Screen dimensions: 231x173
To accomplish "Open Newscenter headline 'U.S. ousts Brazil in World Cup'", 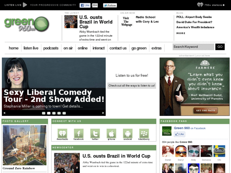I will click(116, 156).
